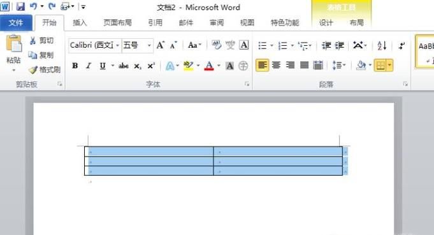
Task: Switch to the 邮件 tab
Action: tap(185, 23)
